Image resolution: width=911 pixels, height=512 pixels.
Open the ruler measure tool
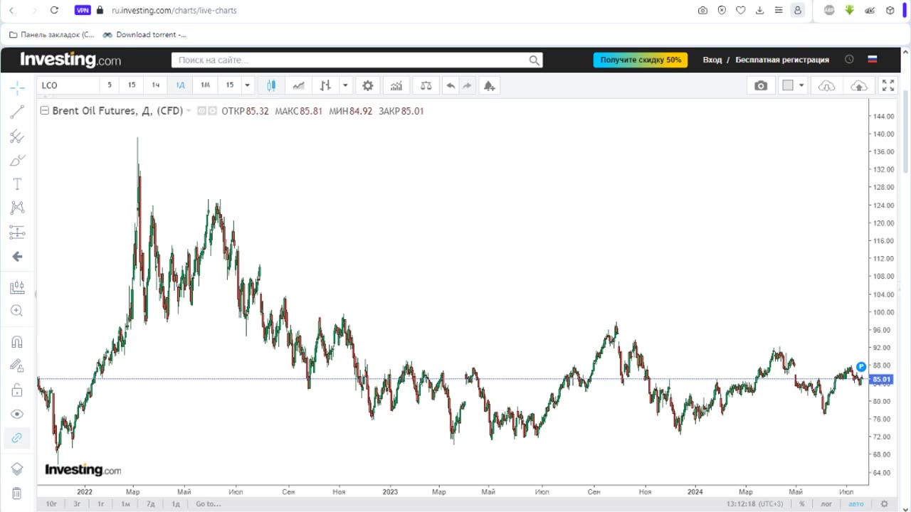coord(17,287)
